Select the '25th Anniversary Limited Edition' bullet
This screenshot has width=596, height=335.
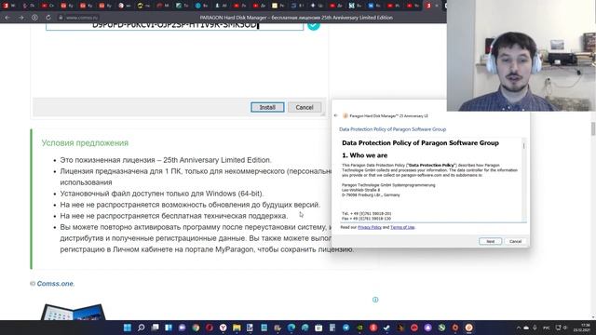166,160
